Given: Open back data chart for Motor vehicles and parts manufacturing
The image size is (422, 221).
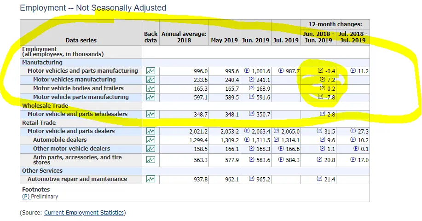Looking at the screenshot, I should pos(150,71).
